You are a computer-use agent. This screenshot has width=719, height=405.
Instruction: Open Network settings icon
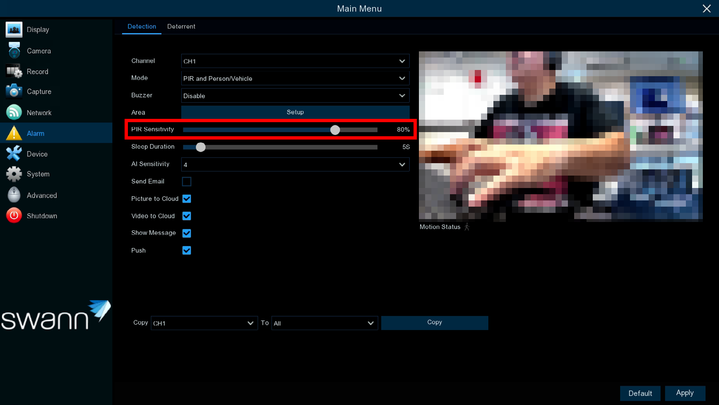14,113
